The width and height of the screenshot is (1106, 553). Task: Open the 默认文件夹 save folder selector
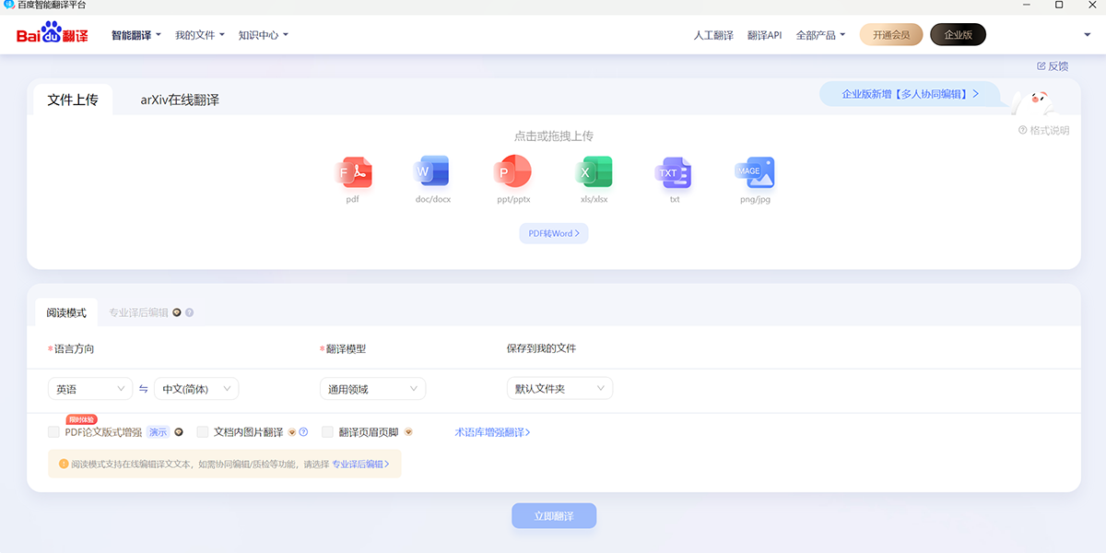[x=559, y=389]
